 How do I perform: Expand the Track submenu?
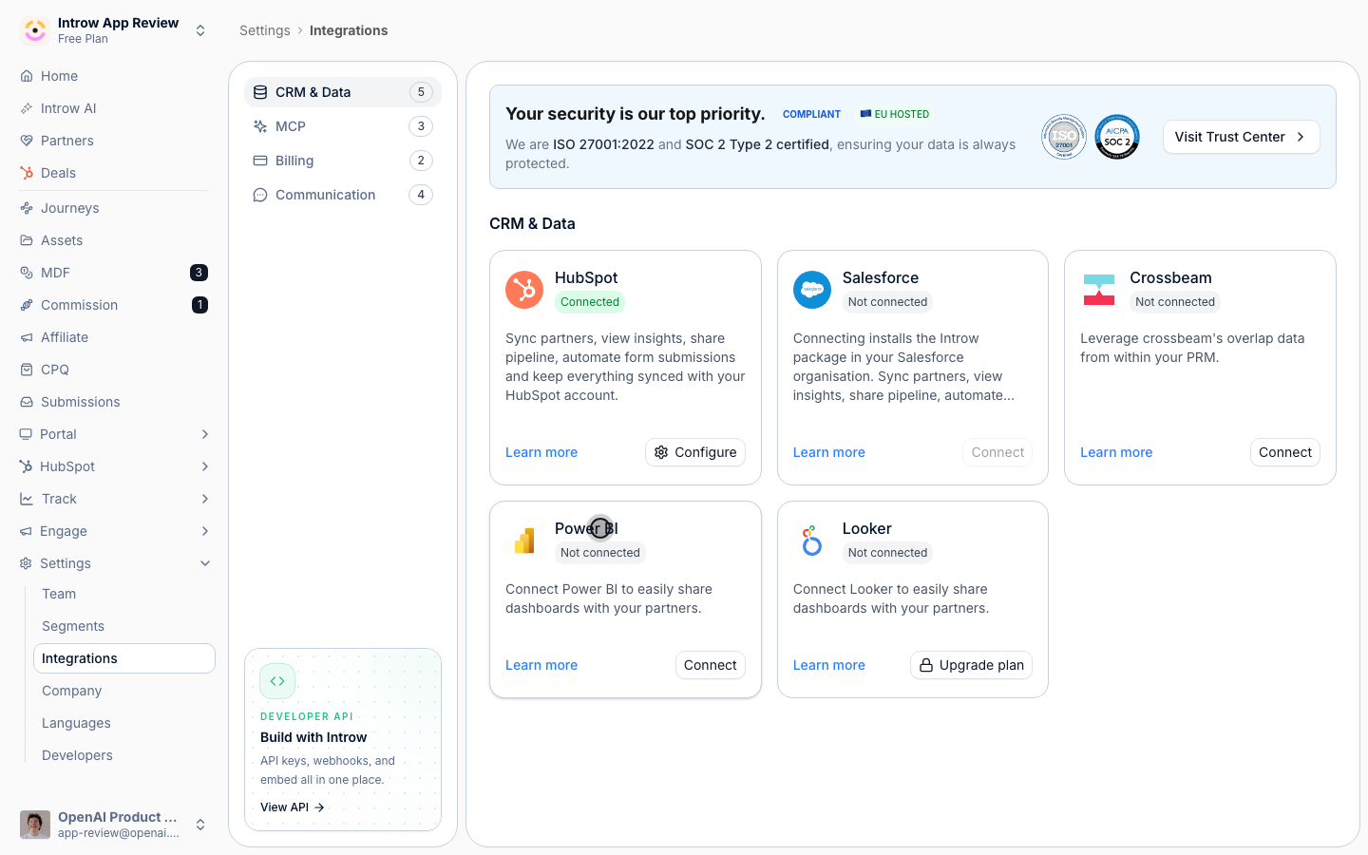(205, 499)
